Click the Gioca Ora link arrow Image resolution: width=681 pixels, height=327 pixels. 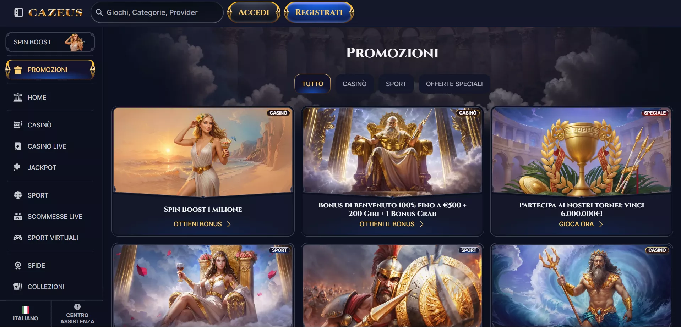pyautogui.click(x=601, y=224)
